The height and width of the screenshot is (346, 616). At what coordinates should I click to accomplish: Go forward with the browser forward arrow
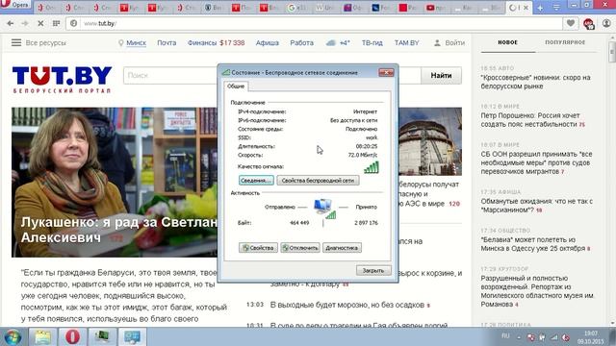tap(25, 23)
